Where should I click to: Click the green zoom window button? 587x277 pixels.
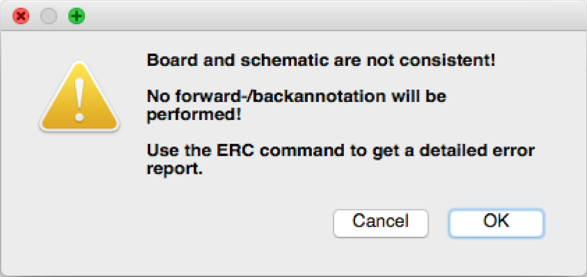point(76,17)
